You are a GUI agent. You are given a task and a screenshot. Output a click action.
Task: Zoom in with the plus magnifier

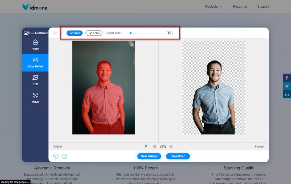(x=155, y=146)
